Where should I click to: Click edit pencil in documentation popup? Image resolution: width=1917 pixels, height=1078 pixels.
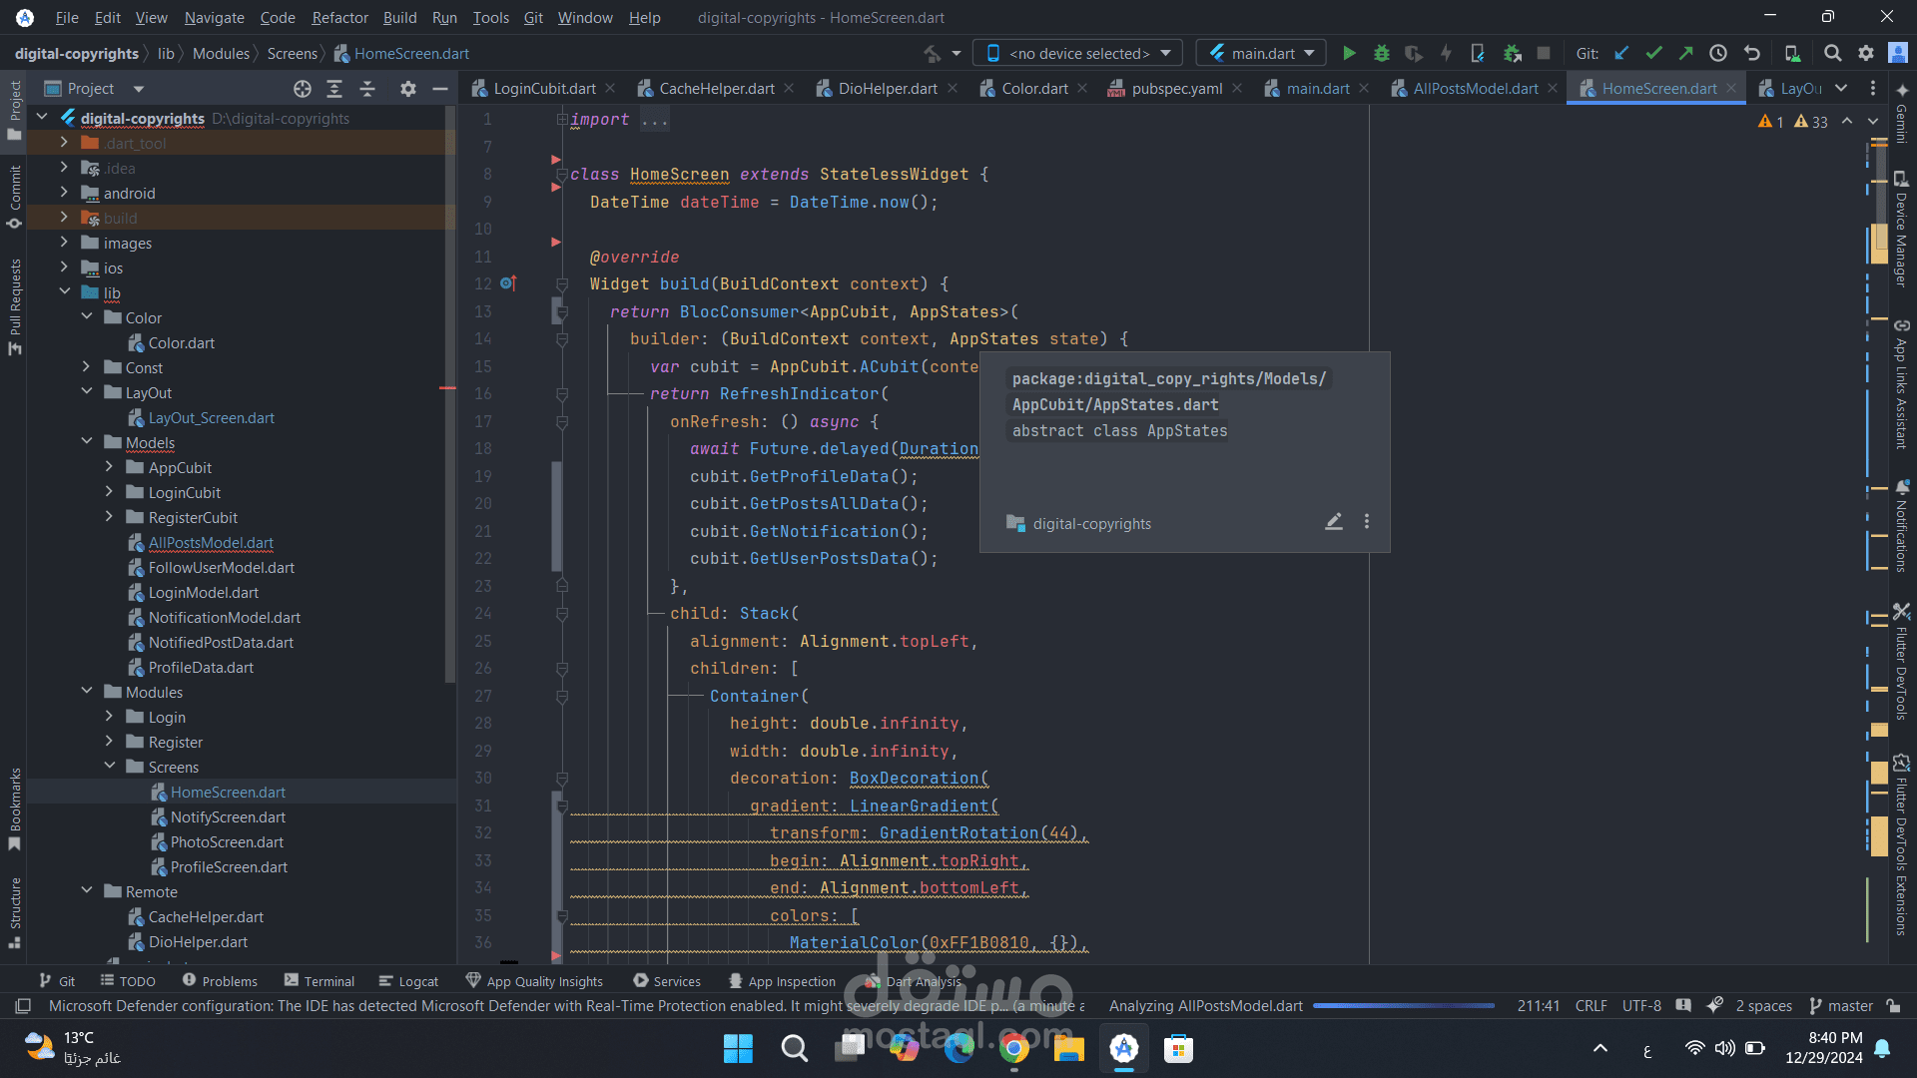point(1333,522)
